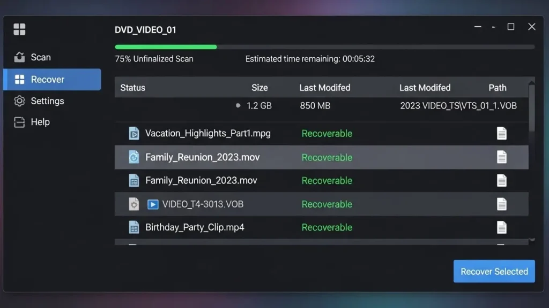Click the green scan progress bar

pos(166,47)
